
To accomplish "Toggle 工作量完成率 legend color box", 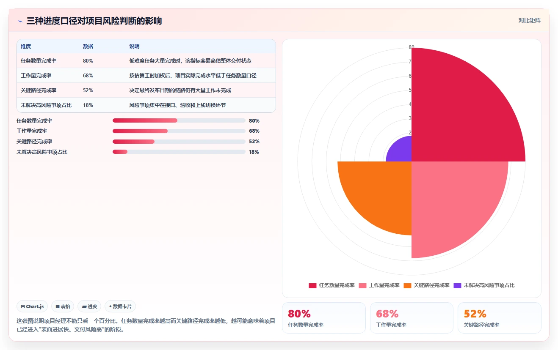I will [362, 285].
